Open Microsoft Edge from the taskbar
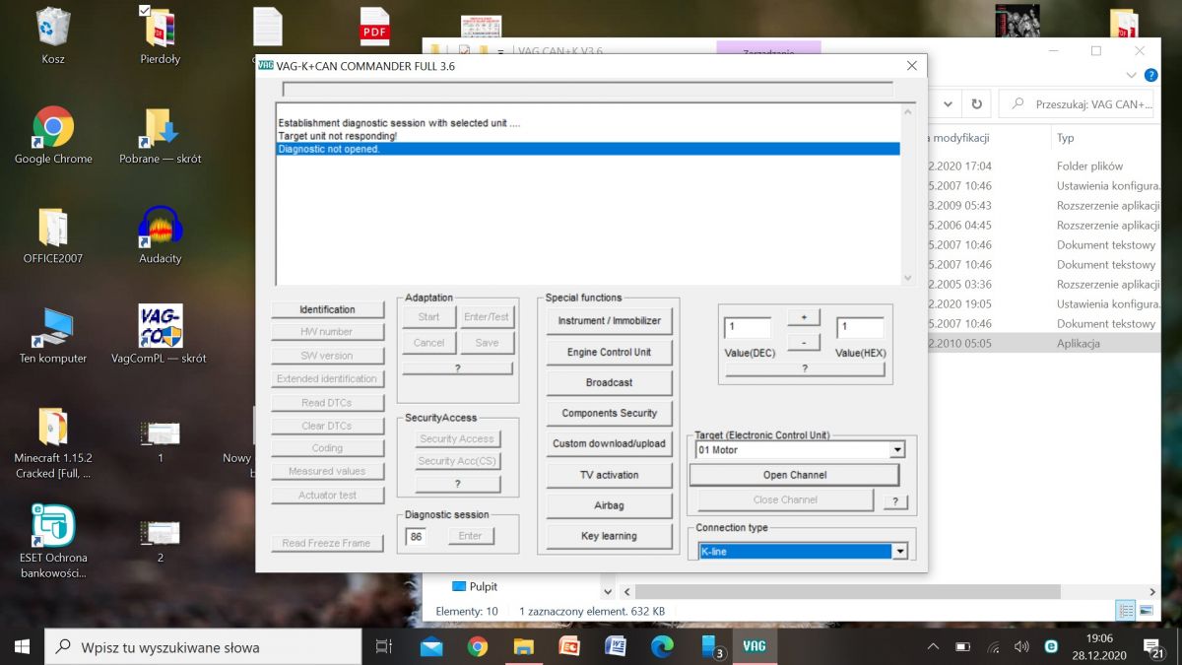The width and height of the screenshot is (1182, 665). tap(662, 646)
